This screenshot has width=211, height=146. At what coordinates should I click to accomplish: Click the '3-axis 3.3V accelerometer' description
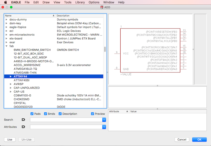click(74, 65)
